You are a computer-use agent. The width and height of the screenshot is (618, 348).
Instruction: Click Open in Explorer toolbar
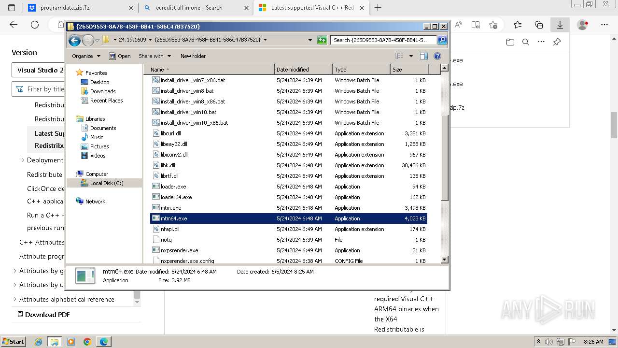tap(120, 56)
